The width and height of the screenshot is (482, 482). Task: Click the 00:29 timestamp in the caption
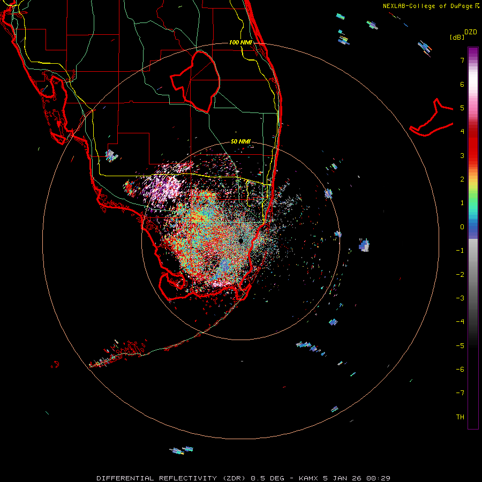(x=379, y=478)
